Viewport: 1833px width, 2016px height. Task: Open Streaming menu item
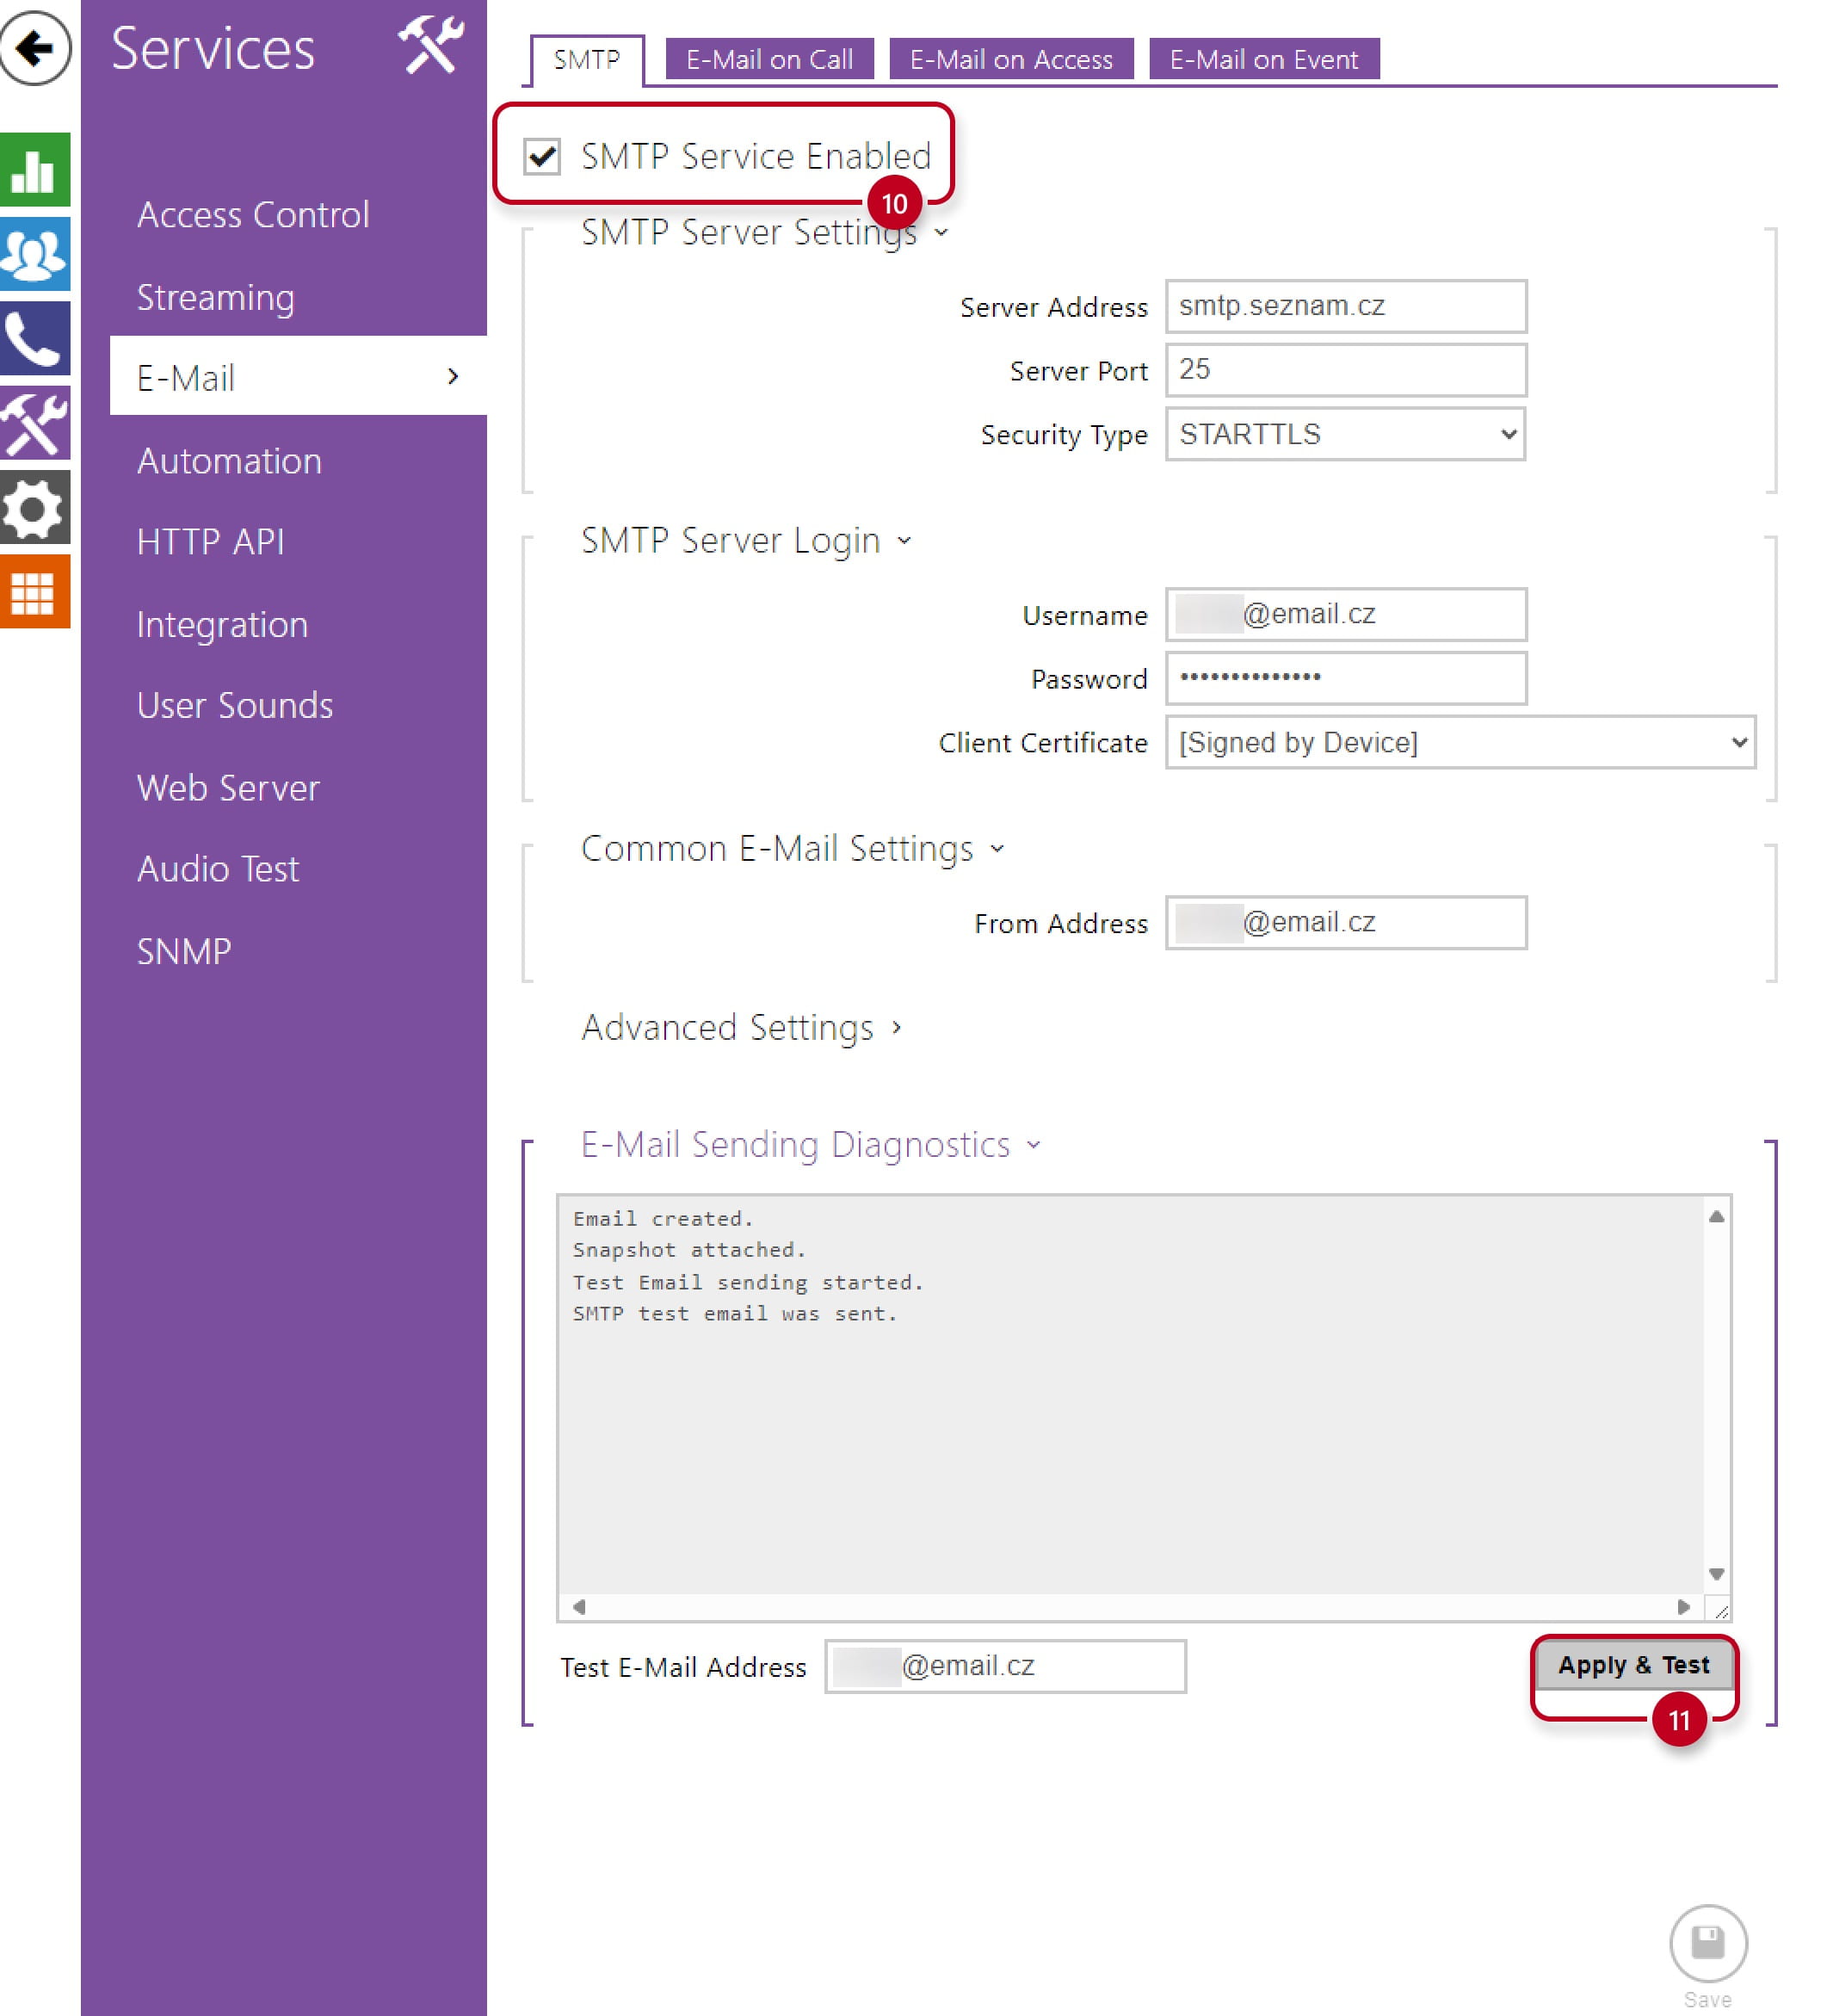pyautogui.click(x=216, y=297)
